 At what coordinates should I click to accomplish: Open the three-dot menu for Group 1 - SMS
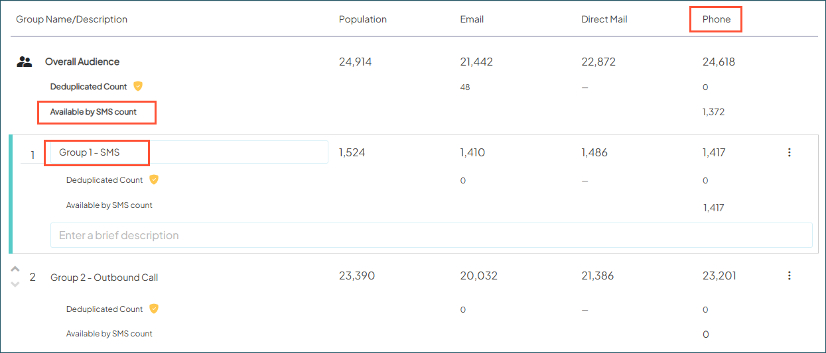(x=789, y=152)
